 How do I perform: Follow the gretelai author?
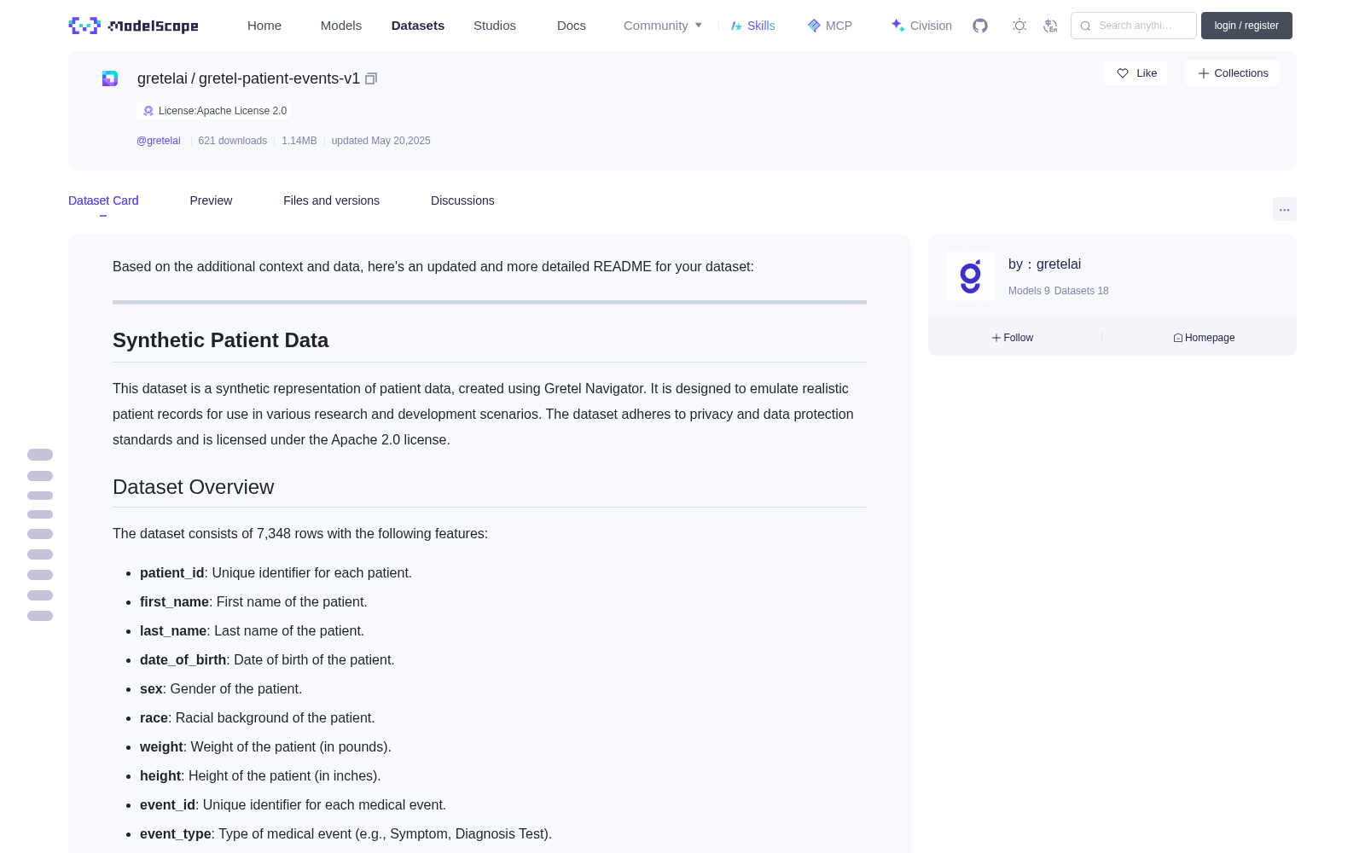pyautogui.click(x=1013, y=338)
